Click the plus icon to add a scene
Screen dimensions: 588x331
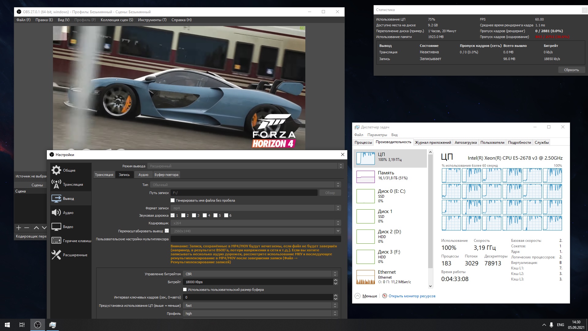(x=19, y=228)
